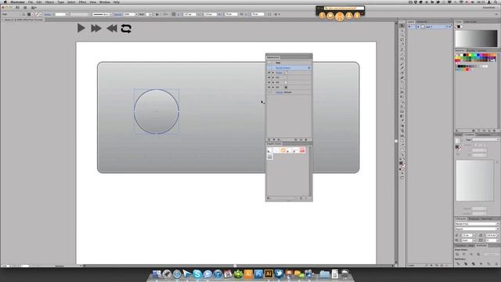Open the Object menu
The image size is (501, 282).
tap(49, 2)
